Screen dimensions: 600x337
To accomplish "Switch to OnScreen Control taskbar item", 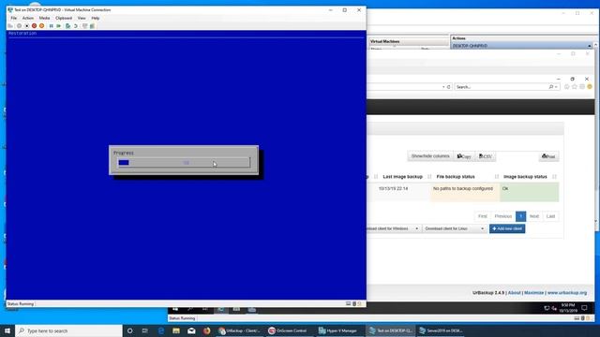I will coord(288,330).
